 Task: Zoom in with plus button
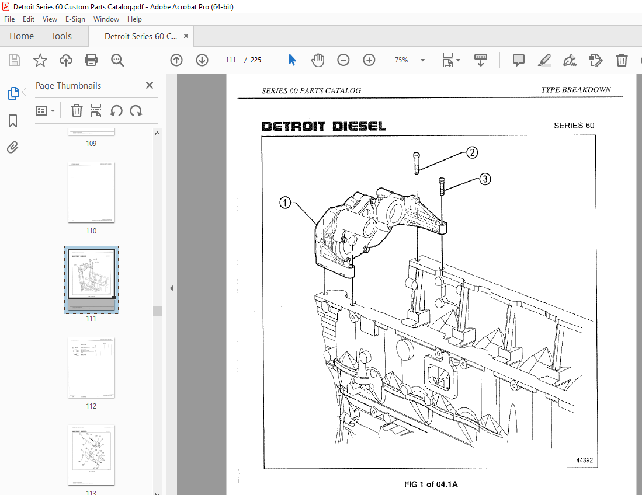369,60
